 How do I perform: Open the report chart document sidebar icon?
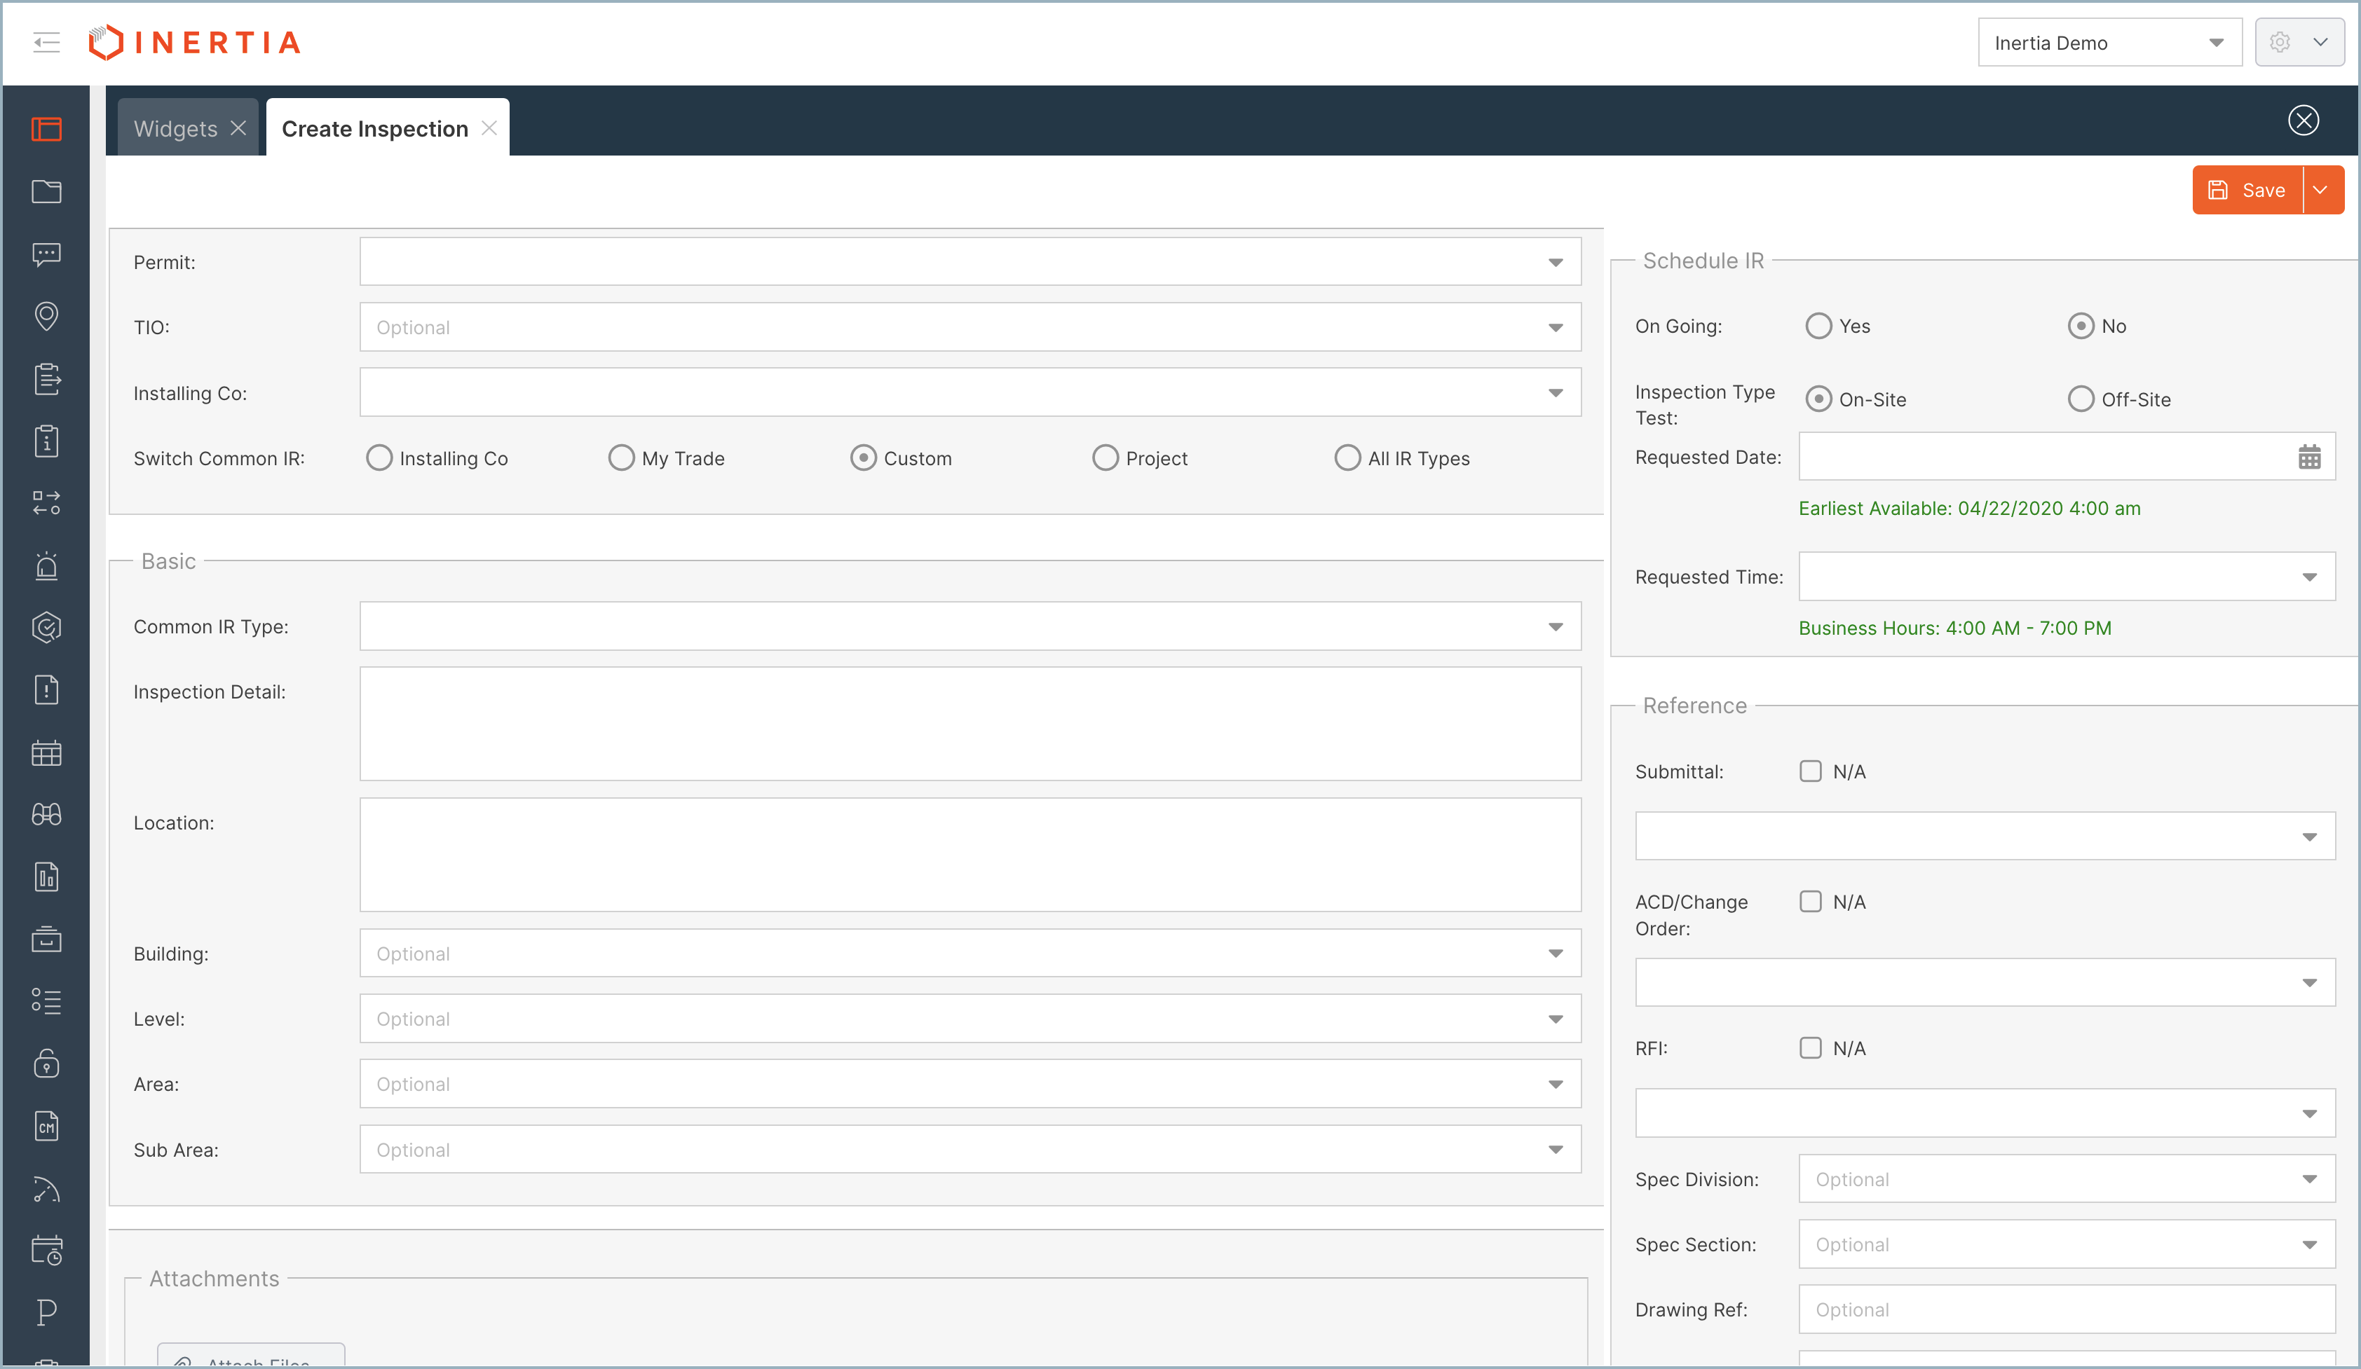[x=46, y=876]
